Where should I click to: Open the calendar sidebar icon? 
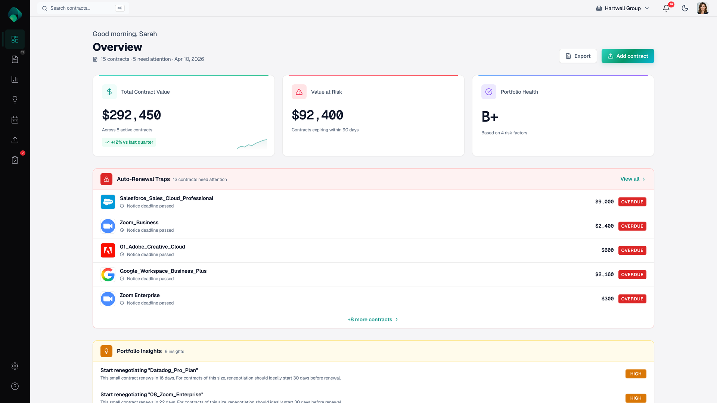pyautogui.click(x=15, y=120)
